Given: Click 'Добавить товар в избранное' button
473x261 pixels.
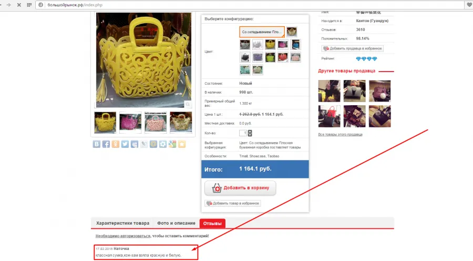Looking at the screenshot, I should click(x=233, y=203).
